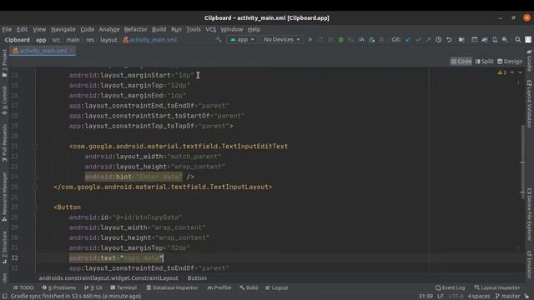Click the 31:39 line column indicator

[x=426, y=297]
